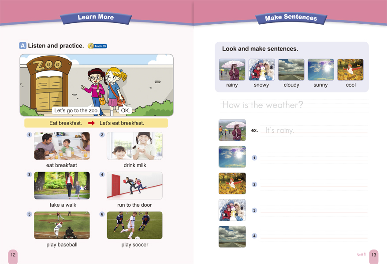Open the drink milk photo

pyautogui.click(x=134, y=146)
